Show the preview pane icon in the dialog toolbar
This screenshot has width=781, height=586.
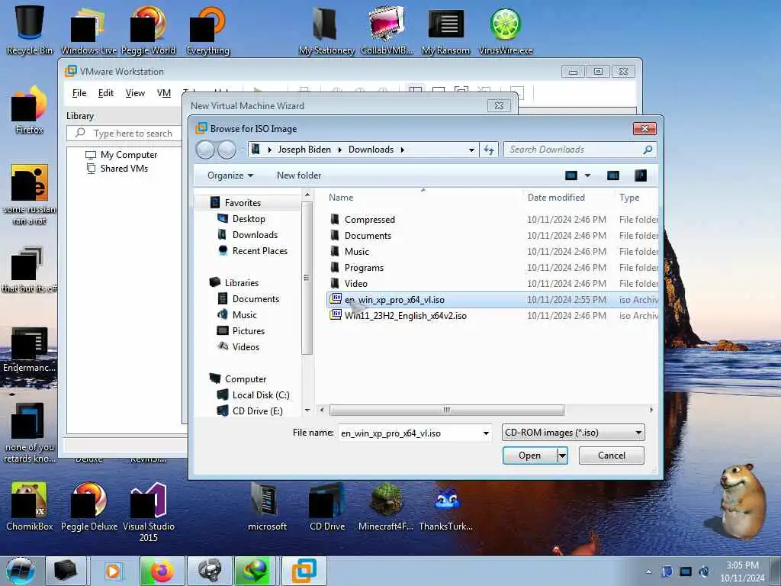[x=613, y=175]
